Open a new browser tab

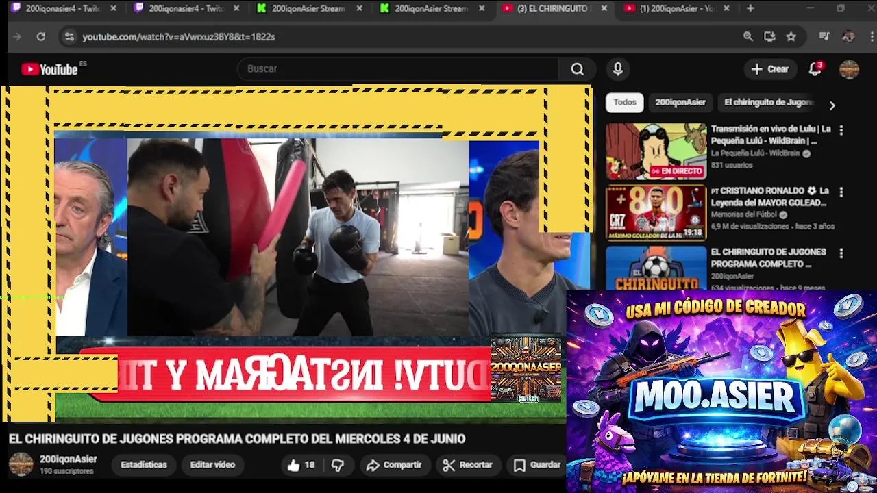coord(750,8)
